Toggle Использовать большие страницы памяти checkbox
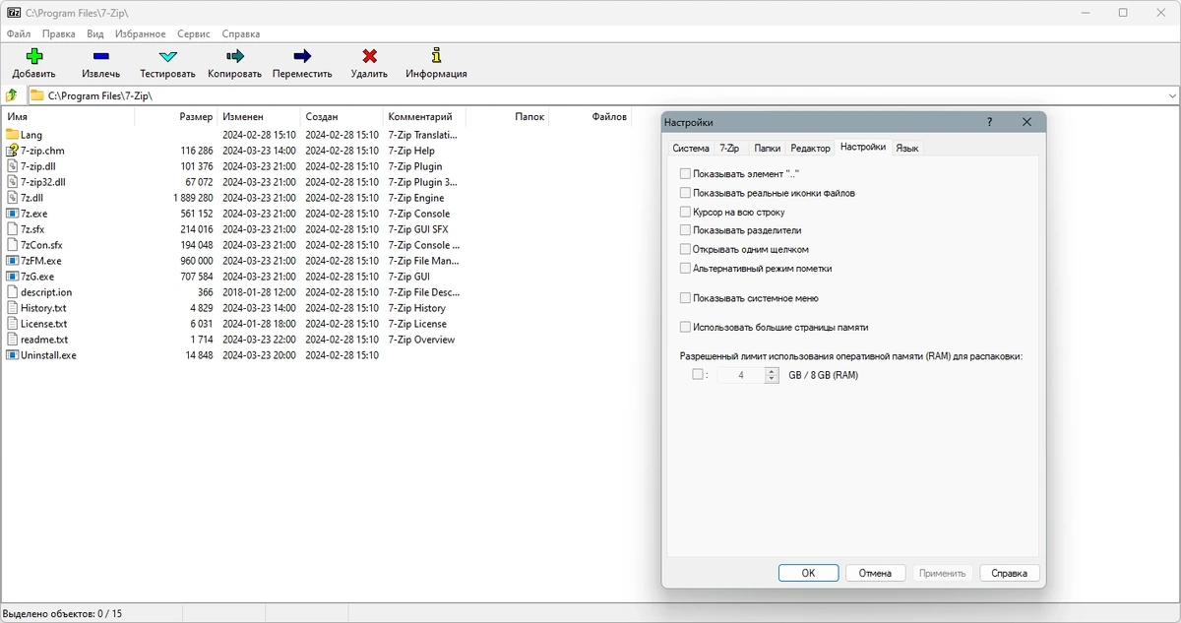 (x=685, y=327)
